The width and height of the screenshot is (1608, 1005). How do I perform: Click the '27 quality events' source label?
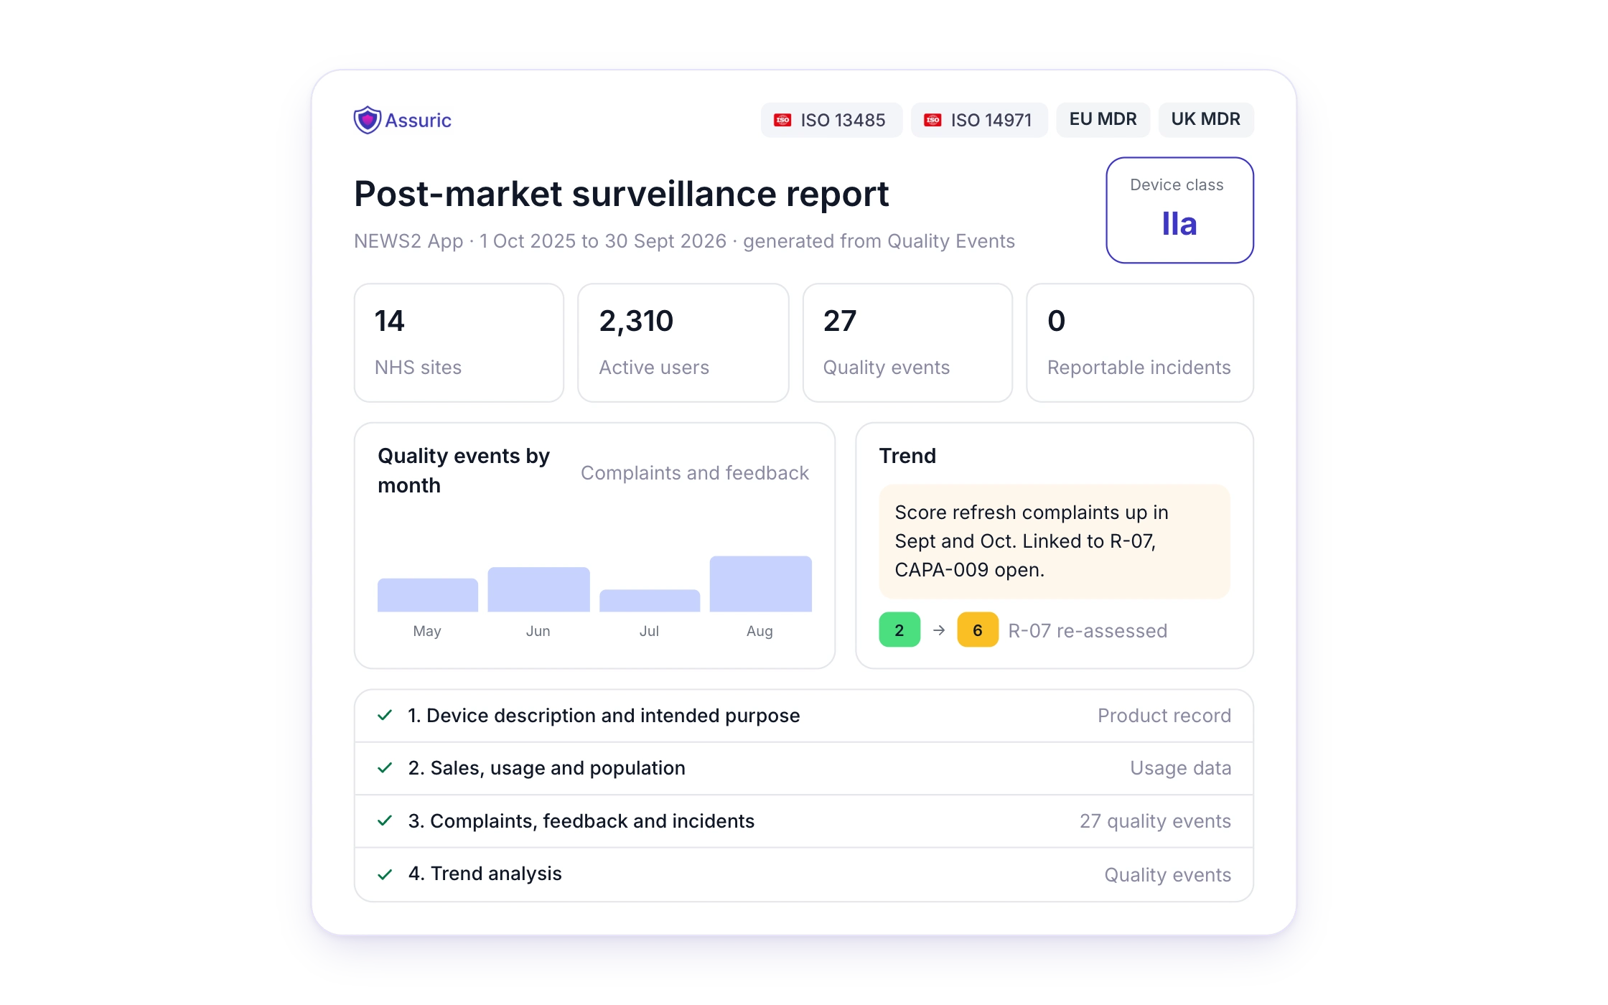click(1155, 821)
